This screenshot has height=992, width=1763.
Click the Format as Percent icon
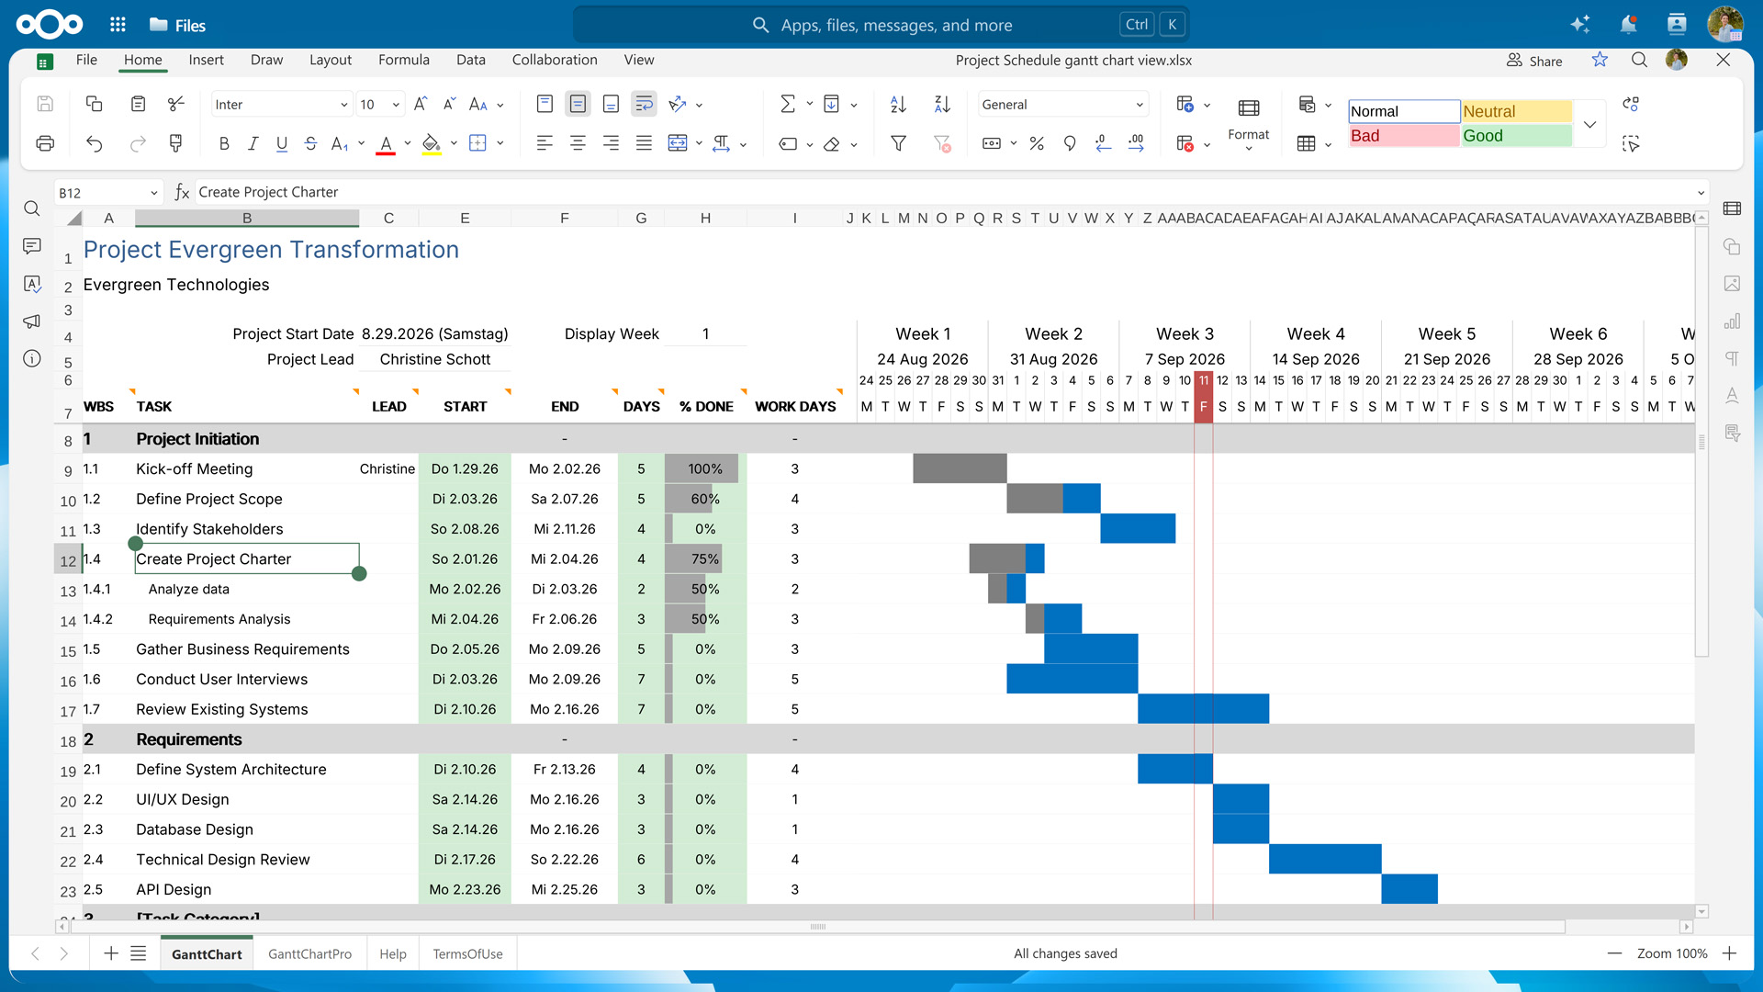point(1037,143)
